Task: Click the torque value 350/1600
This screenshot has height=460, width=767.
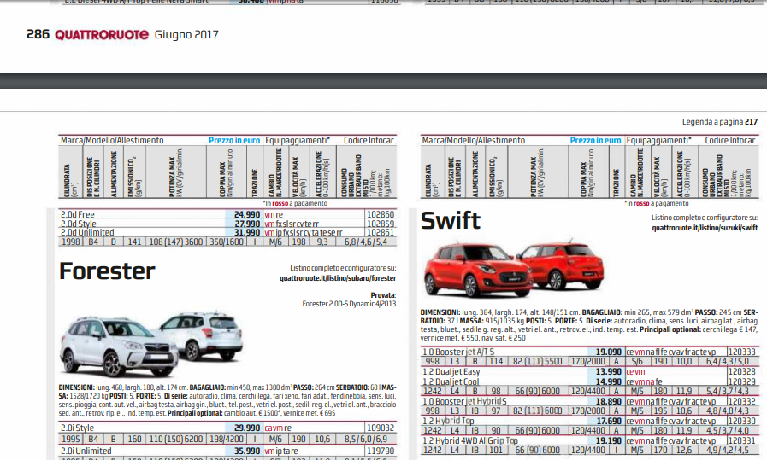Action: (x=227, y=242)
